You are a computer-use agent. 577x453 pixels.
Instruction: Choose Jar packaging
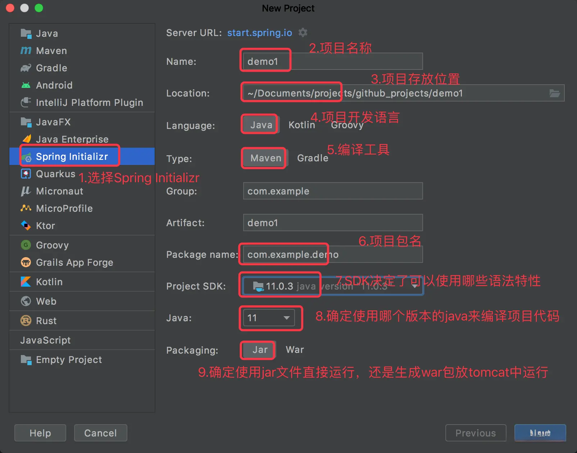click(x=260, y=350)
